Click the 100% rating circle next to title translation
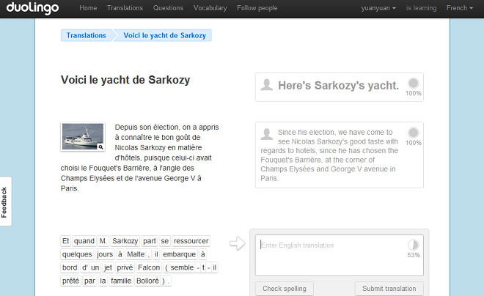Screen dimensions: 484x296 point(414,84)
